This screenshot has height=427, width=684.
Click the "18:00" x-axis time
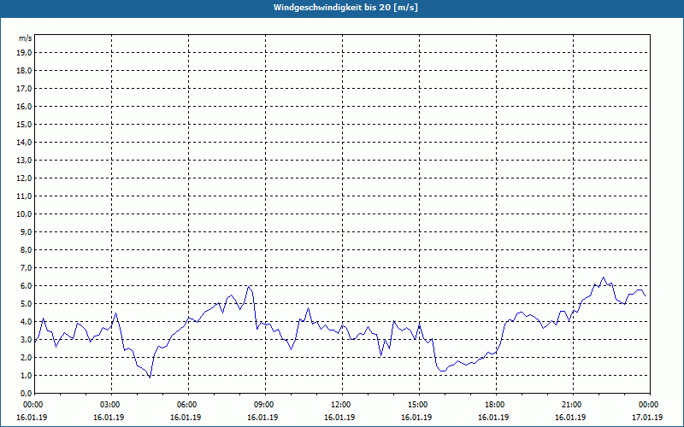[x=496, y=405]
